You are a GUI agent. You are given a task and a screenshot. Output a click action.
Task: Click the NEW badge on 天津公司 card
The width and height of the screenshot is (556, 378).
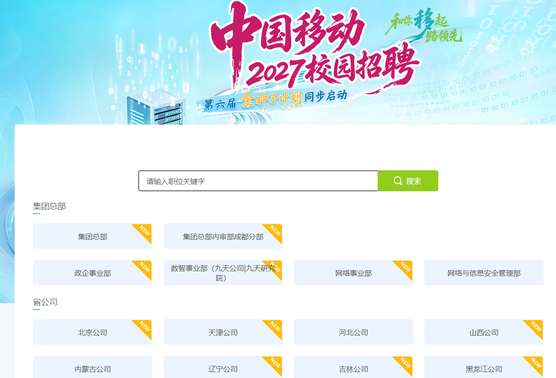(275, 327)
